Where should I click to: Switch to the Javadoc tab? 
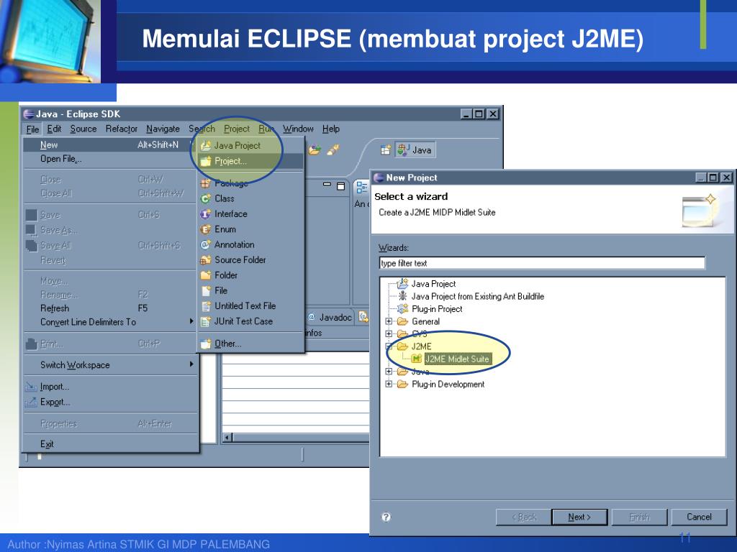coord(331,317)
